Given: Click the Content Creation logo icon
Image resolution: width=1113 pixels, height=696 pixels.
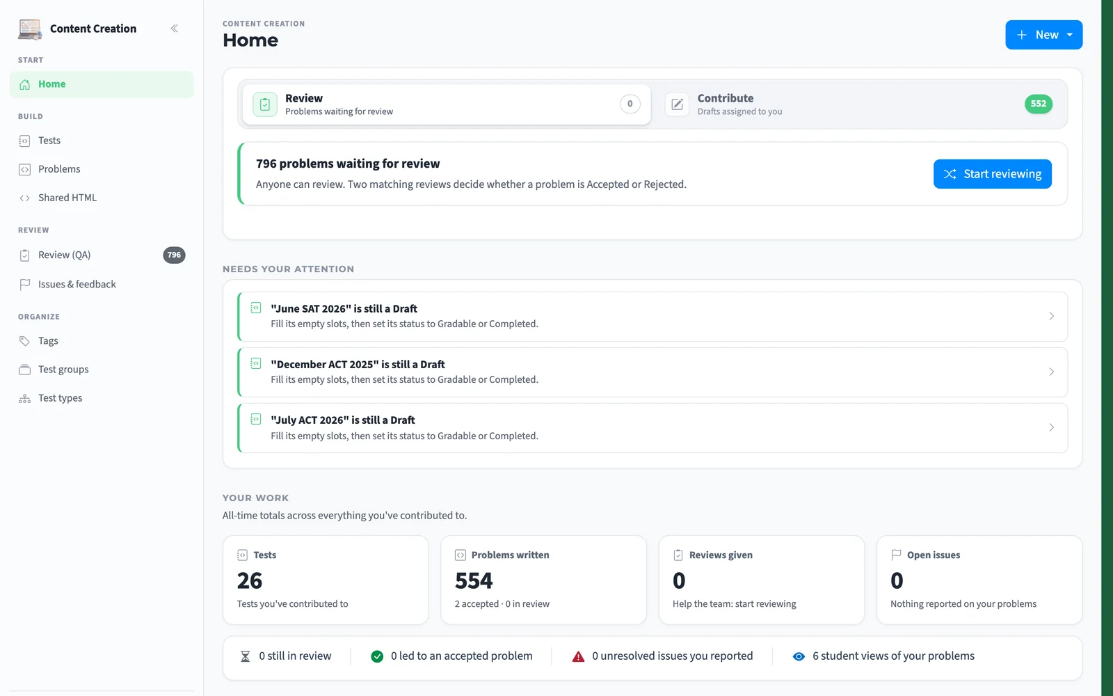Looking at the screenshot, I should tap(30, 29).
